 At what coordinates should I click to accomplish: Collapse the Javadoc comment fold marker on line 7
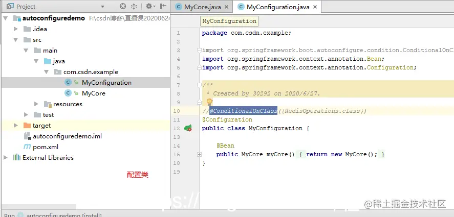pos(199,85)
